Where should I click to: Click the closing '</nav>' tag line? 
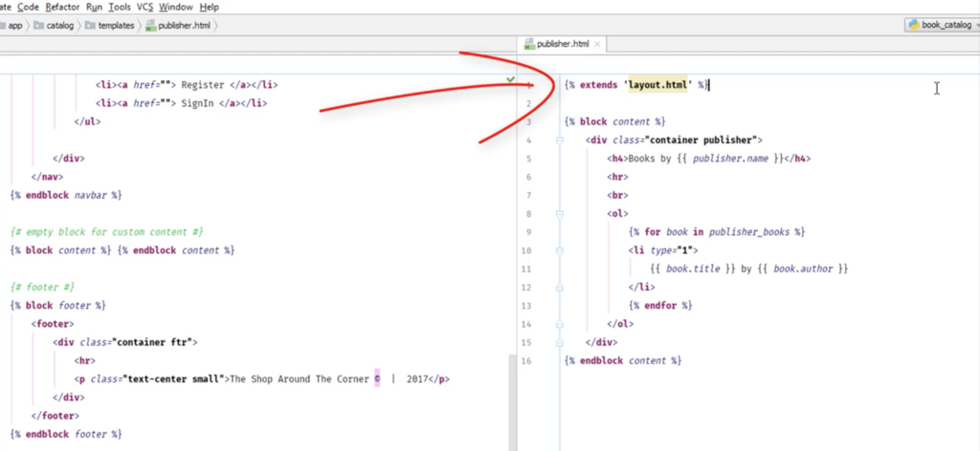[47, 177]
